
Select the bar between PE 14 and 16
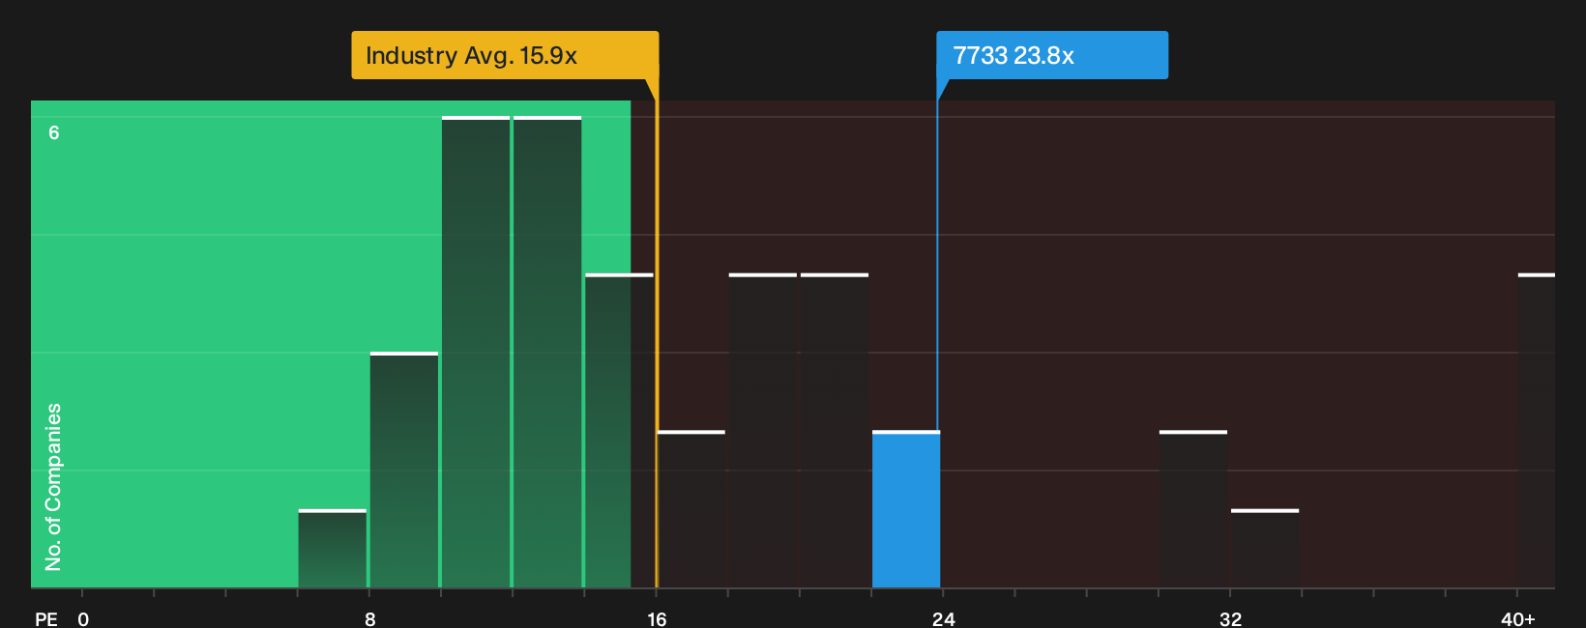619,431
